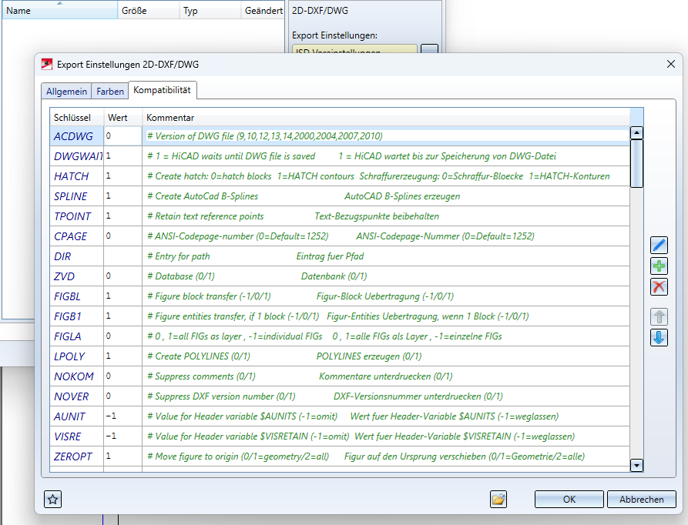Select the FIGBL key cell
Image resolution: width=688 pixels, height=525 pixels.
pyautogui.click(x=77, y=296)
